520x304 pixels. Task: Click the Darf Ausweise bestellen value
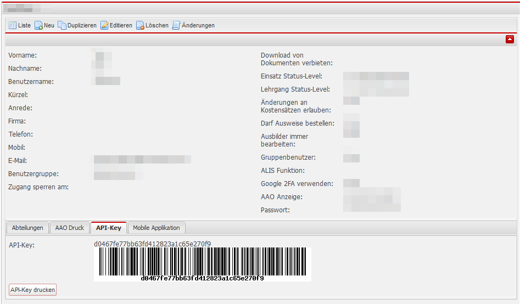(x=351, y=123)
